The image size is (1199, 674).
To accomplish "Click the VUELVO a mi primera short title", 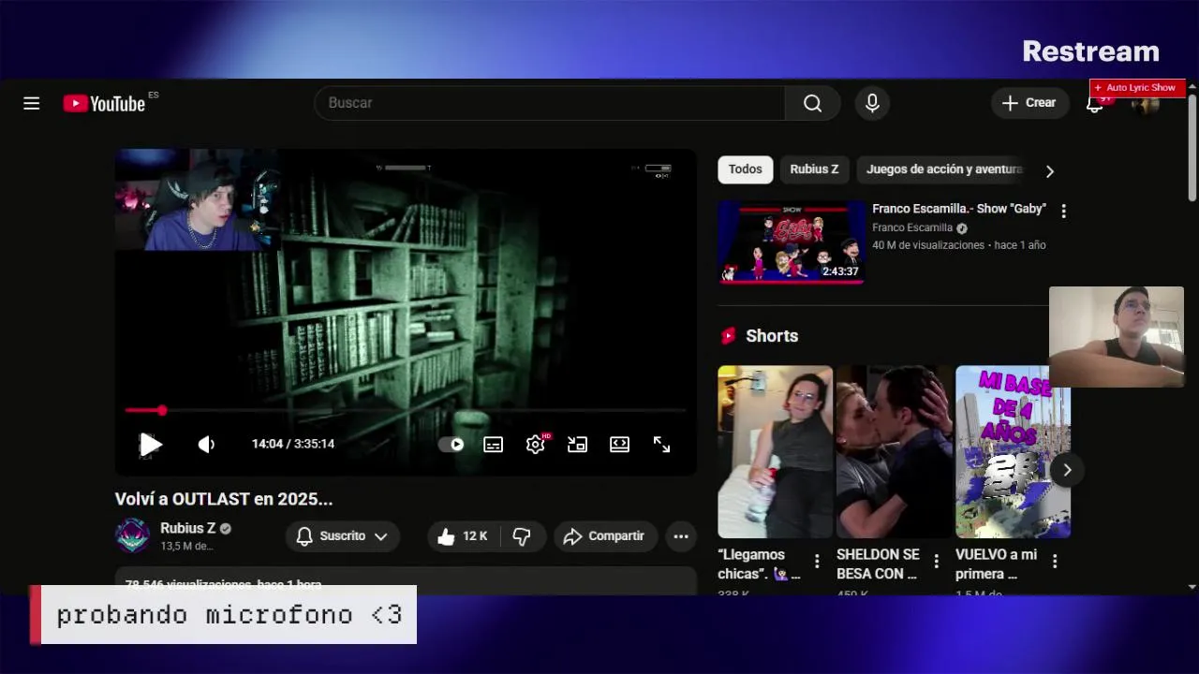I will 996,564.
